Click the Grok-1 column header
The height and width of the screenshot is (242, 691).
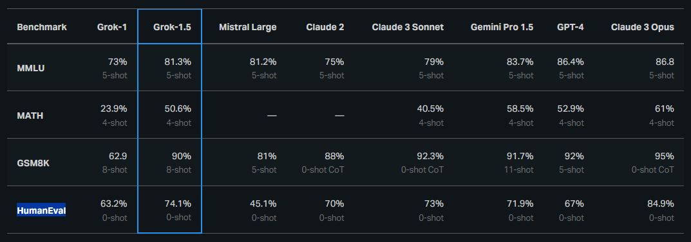(x=112, y=27)
